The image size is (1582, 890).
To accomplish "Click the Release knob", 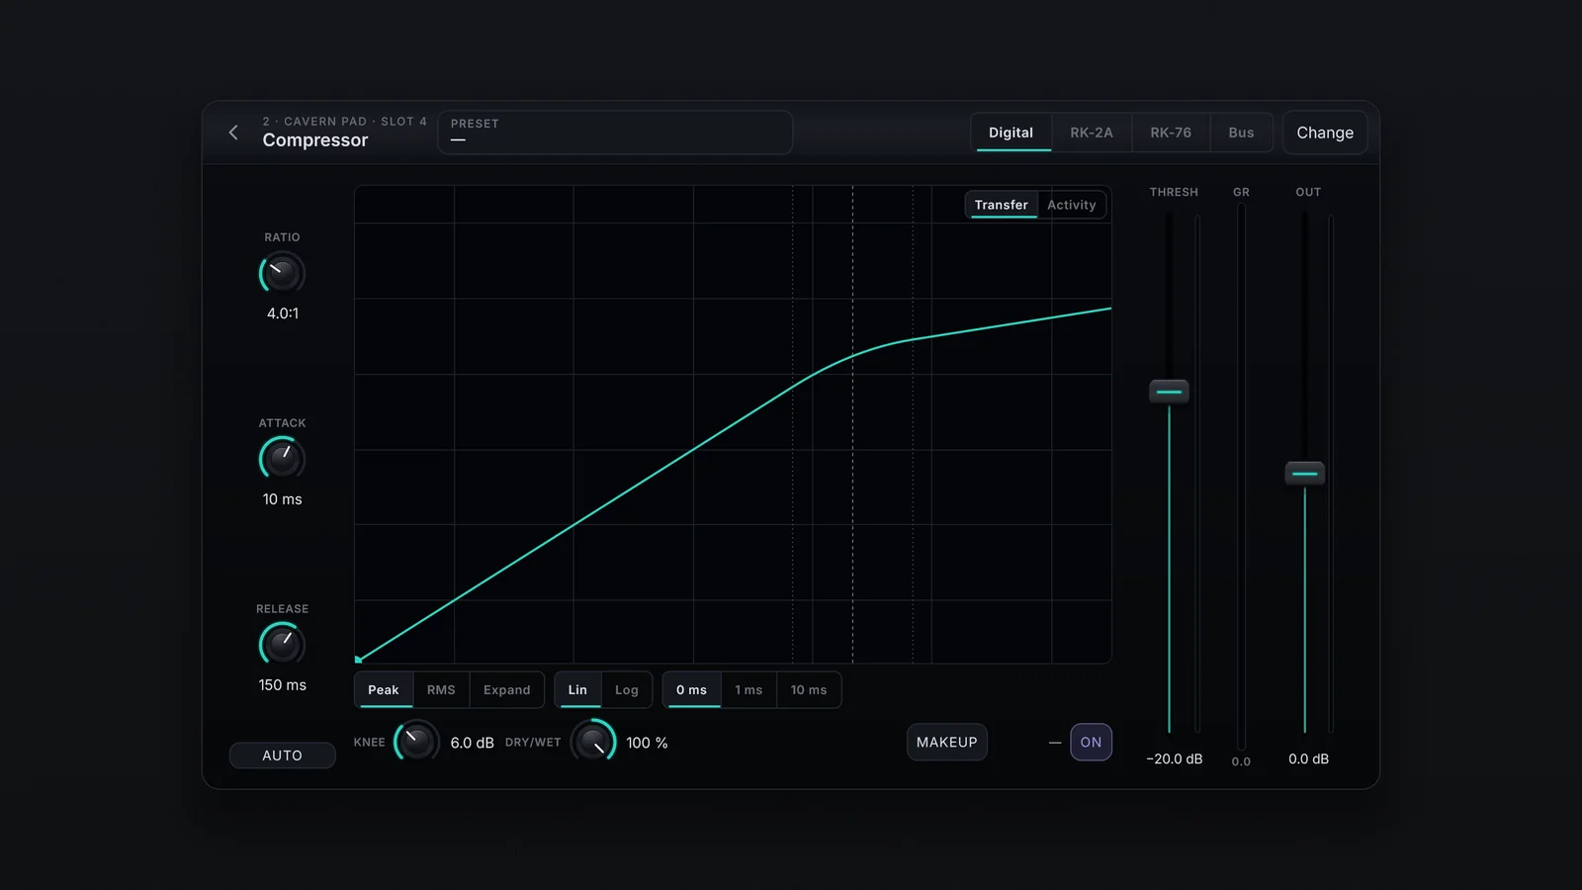I will pos(283,645).
